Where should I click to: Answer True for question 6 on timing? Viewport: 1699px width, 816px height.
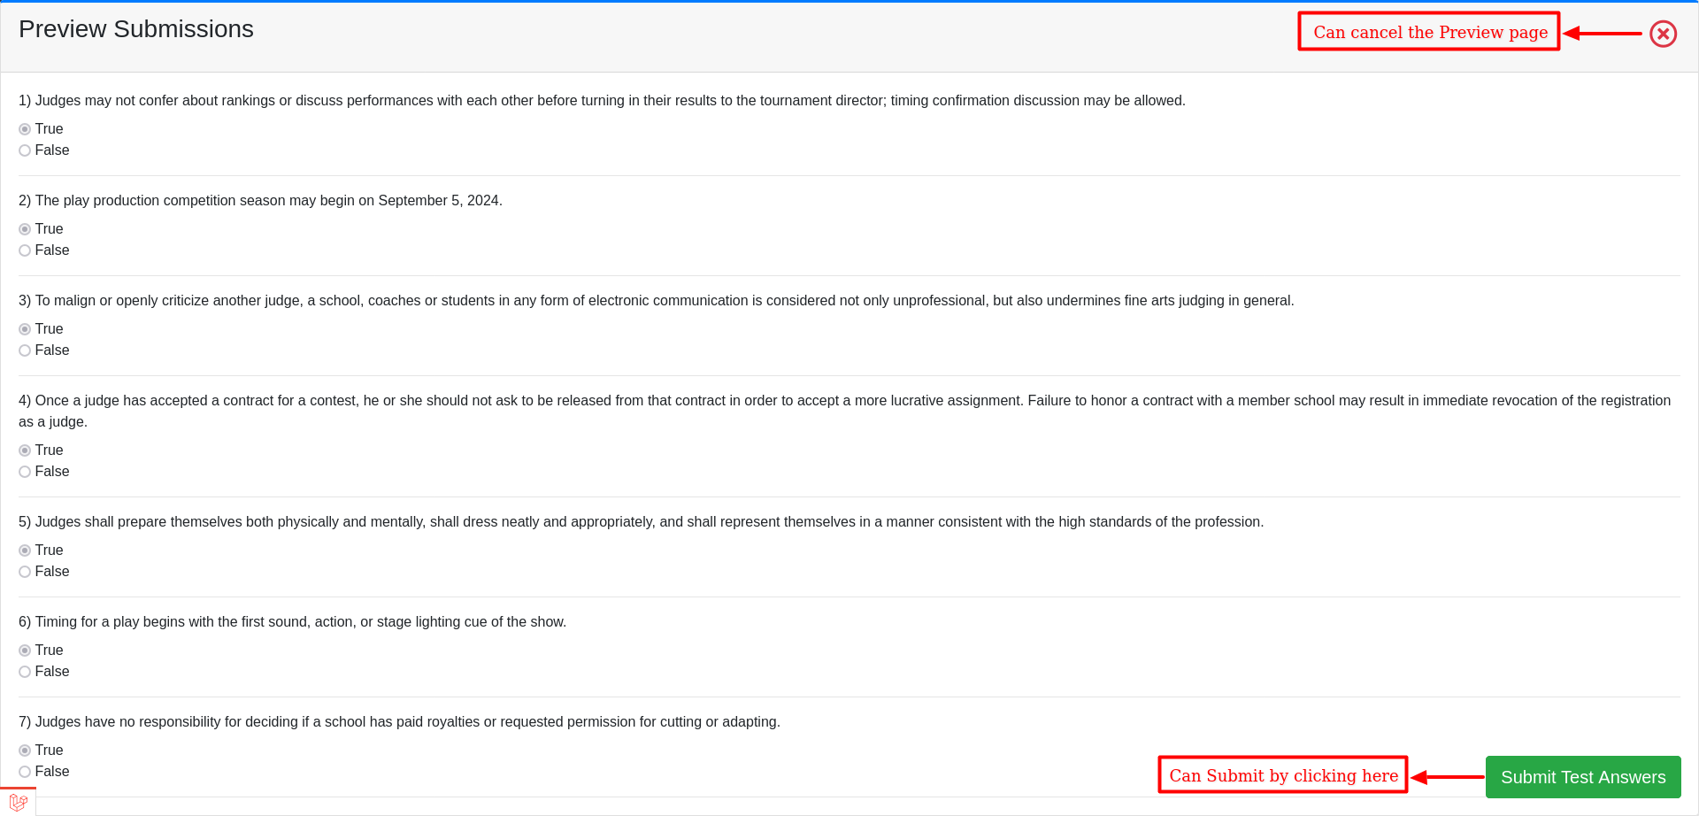(x=25, y=650)
